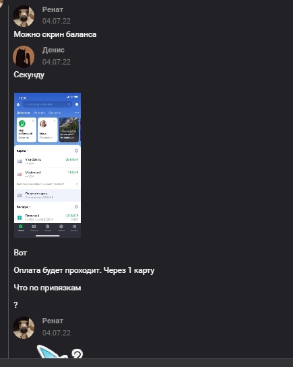Image resolution: width=293 pixels, height=367 pixels.
Task: Select the Visa Classic card row
Action: (48, 161)
